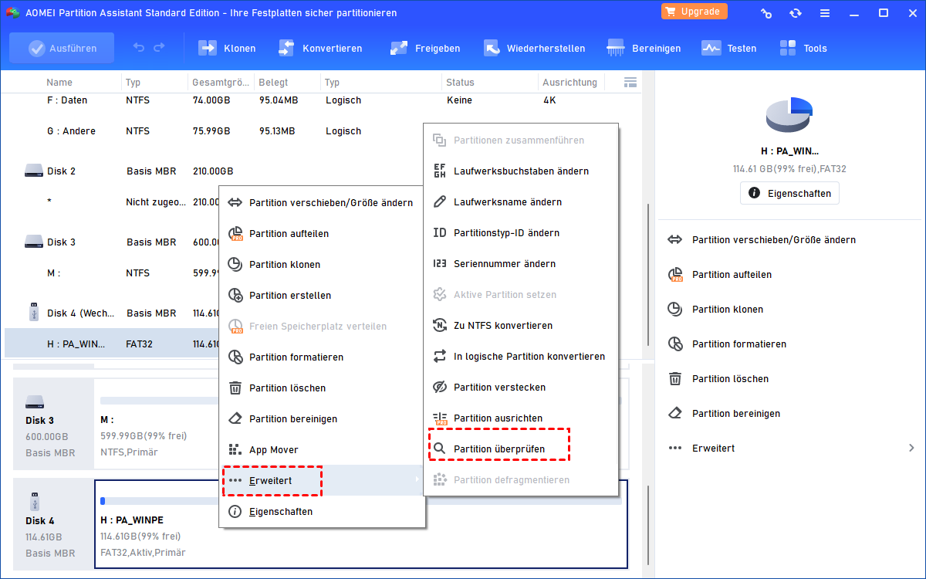Click Disk 4 block in disk map
926x579 pixels.
pos(53,524)
